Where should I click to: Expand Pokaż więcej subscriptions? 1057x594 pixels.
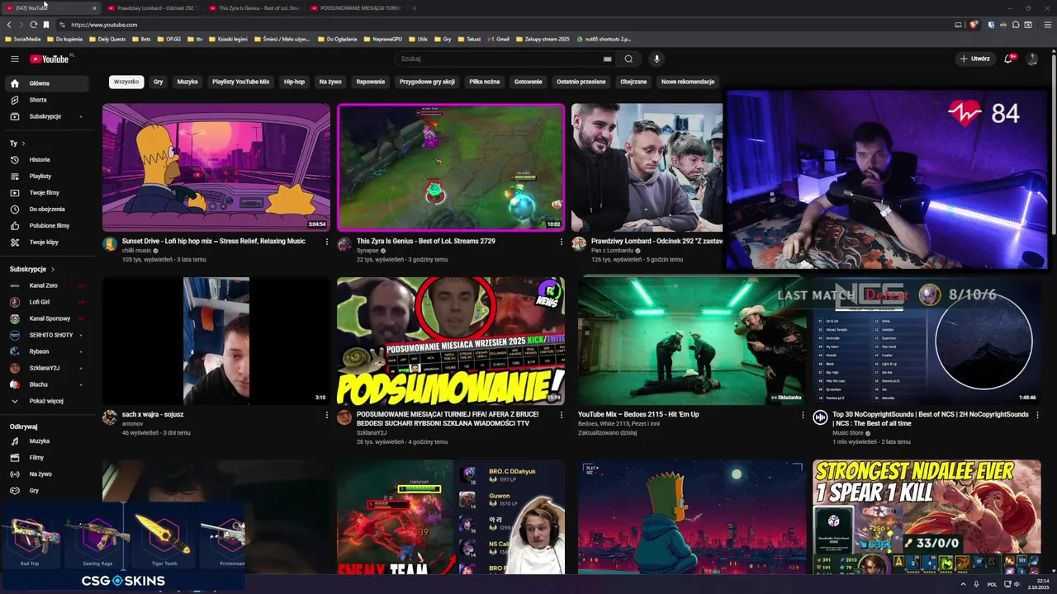[x=47, y=401]
